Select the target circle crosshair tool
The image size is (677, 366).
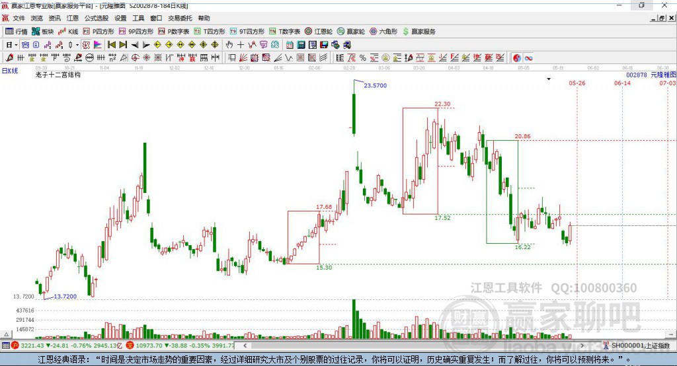[x=135, y=58]
